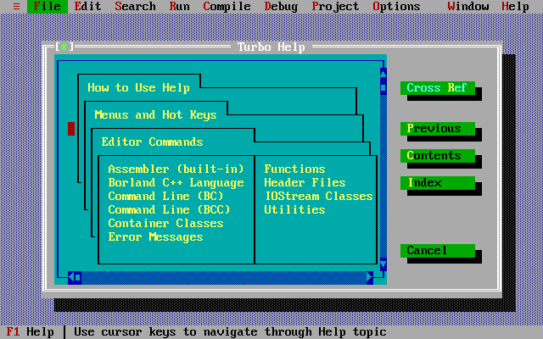Go to the Previous help topic
Screen dimensions: 543x339
438,129
